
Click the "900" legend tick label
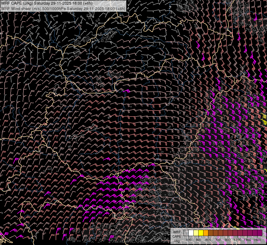click(x=228, y=240)
